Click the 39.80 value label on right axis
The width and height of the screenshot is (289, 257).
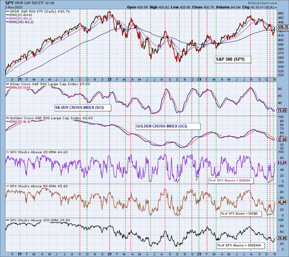coord(282,238)
